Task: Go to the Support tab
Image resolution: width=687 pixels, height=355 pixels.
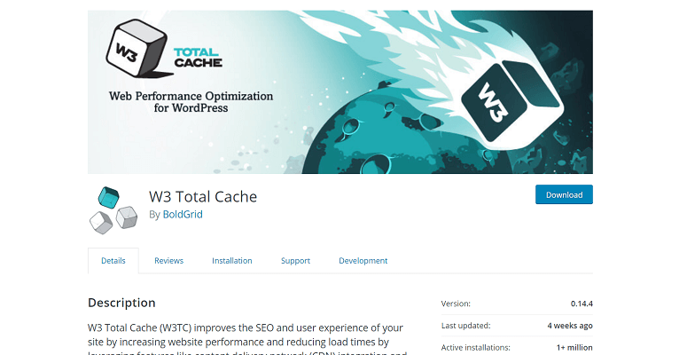Action: click(295, 261)
